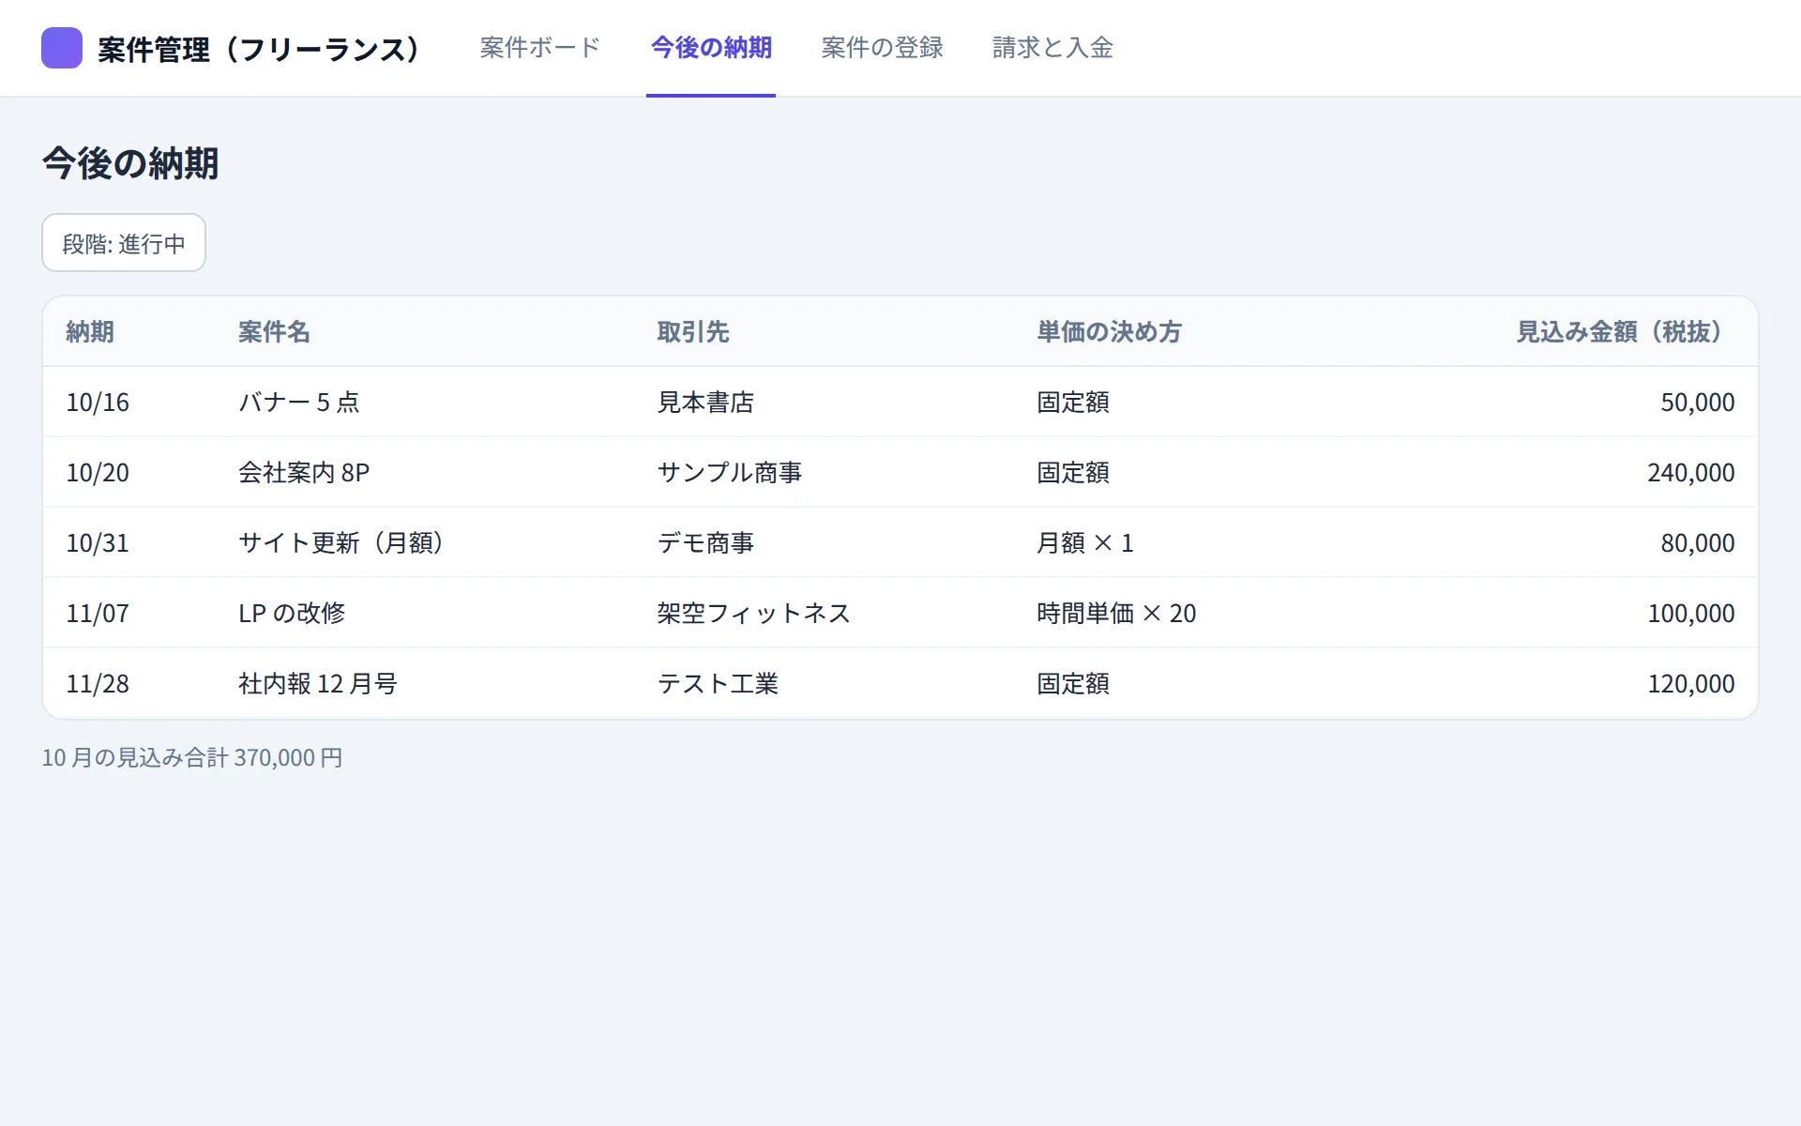The width and height of the screenshot is (1801, 1126).
Task: Click the due date 10/20
Action: [x=98, y=472]
